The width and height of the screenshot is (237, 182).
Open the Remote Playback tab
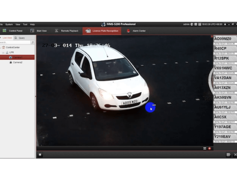[x=66, y=31]
